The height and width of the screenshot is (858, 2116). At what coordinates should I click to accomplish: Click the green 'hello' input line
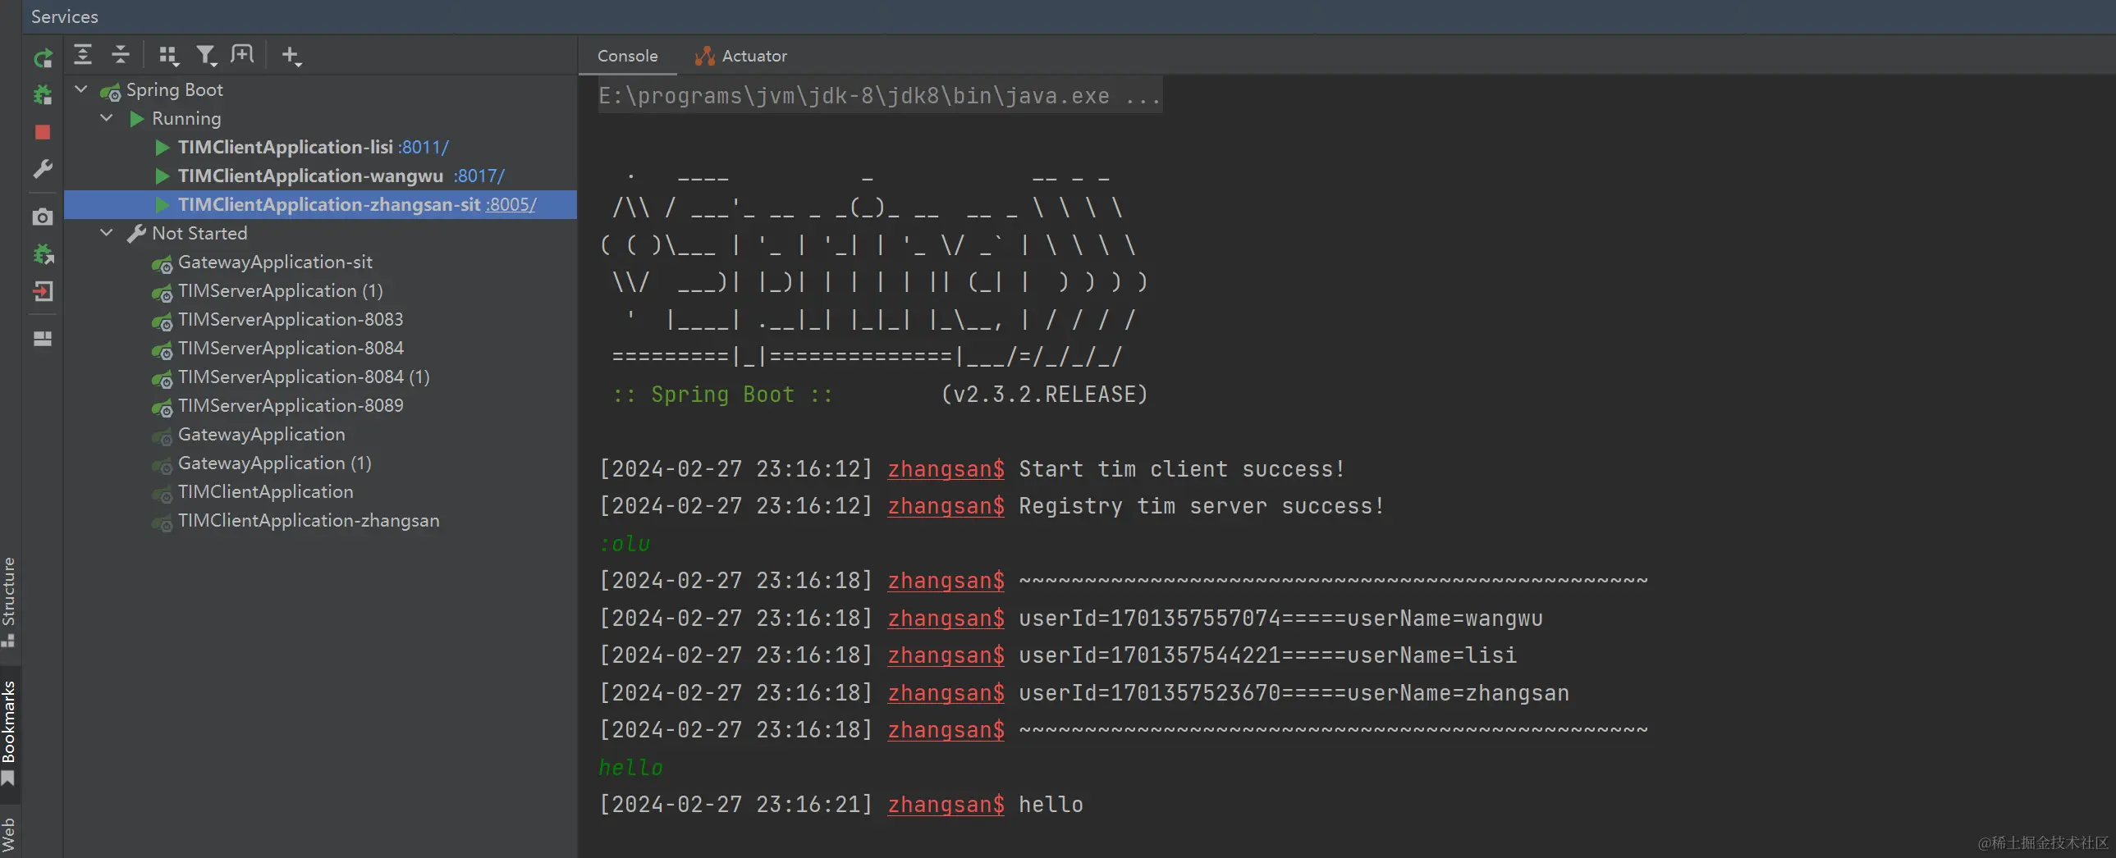tap(630, 768)
